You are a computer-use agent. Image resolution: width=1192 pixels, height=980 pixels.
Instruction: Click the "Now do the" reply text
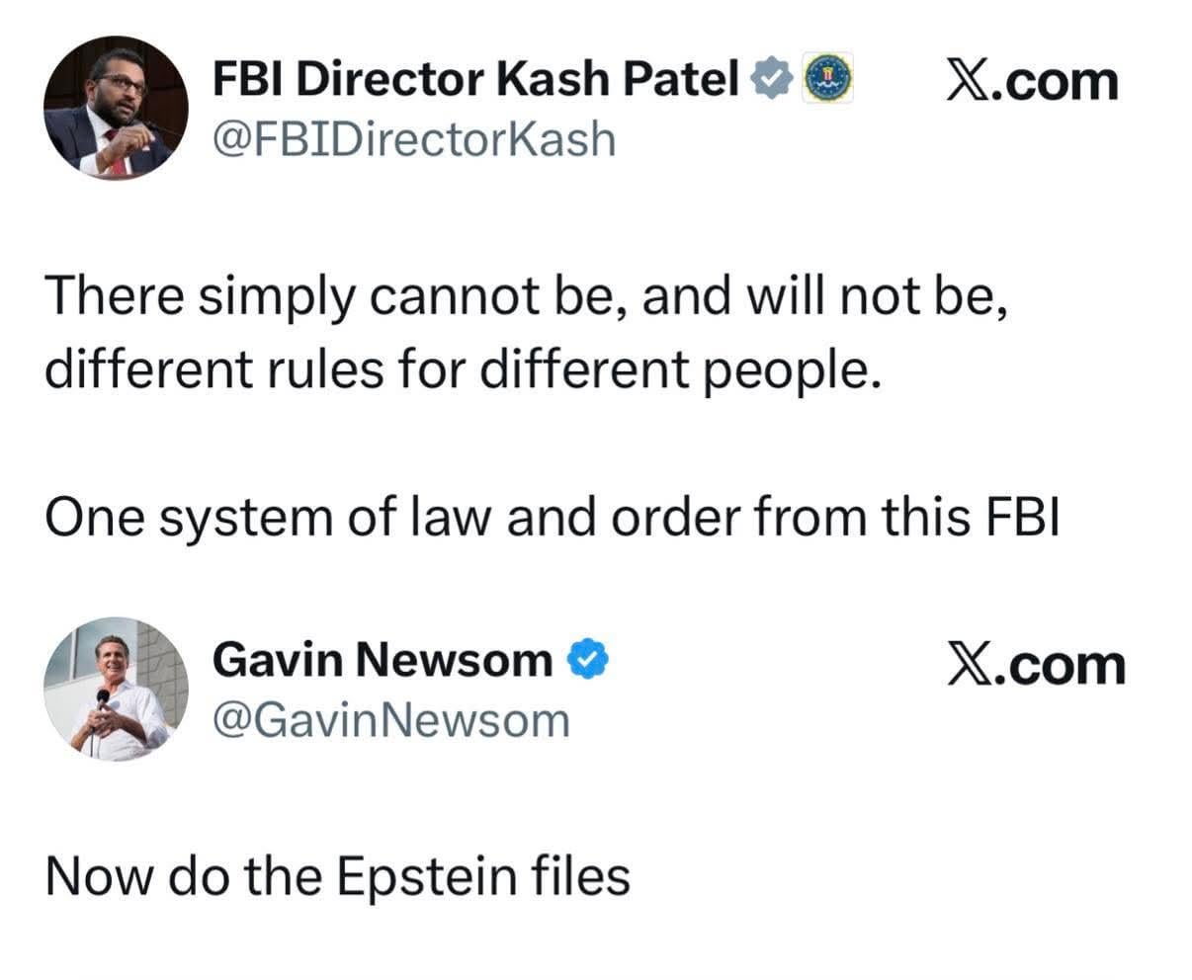click(x=185, y=874)
